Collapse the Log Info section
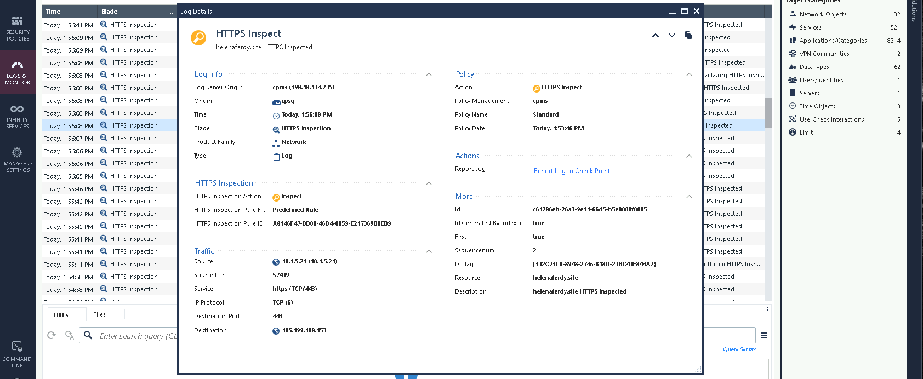Screen dimensions: 923x379 (x=429, y=74)
